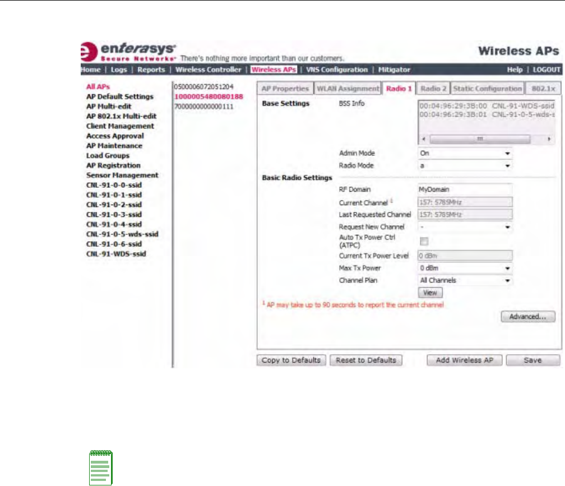Open the Radio Mode dropdown
The height and width of the screenshot is (486, 565).
[465, 166]
